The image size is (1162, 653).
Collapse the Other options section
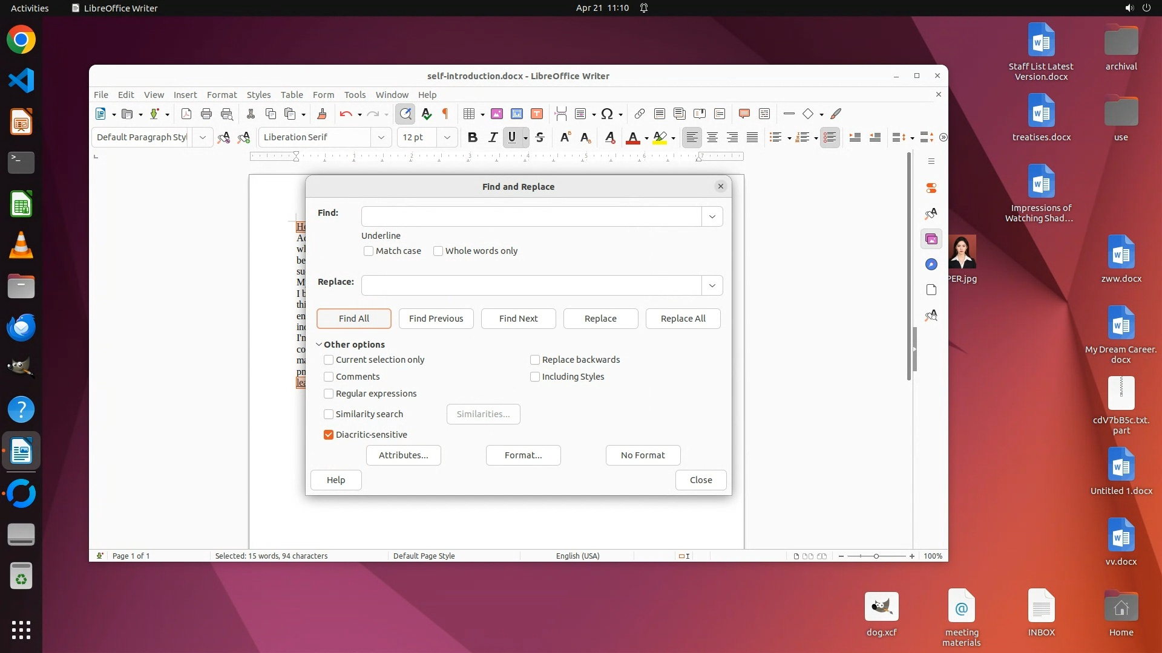pyautogui.click(x=319, y=345)
